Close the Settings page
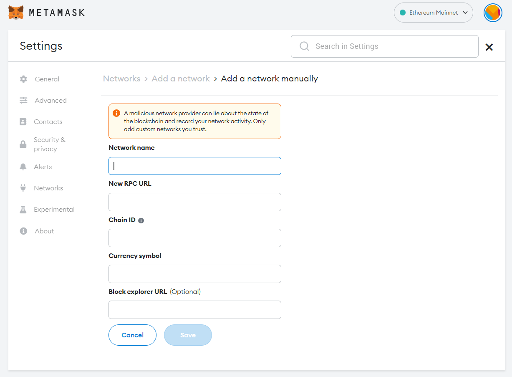The height and width of the screenshot is (377, 512). (489, 47)
